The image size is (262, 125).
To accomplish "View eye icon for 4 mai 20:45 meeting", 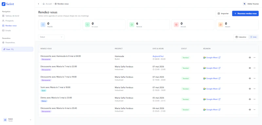I will [250, 110].
